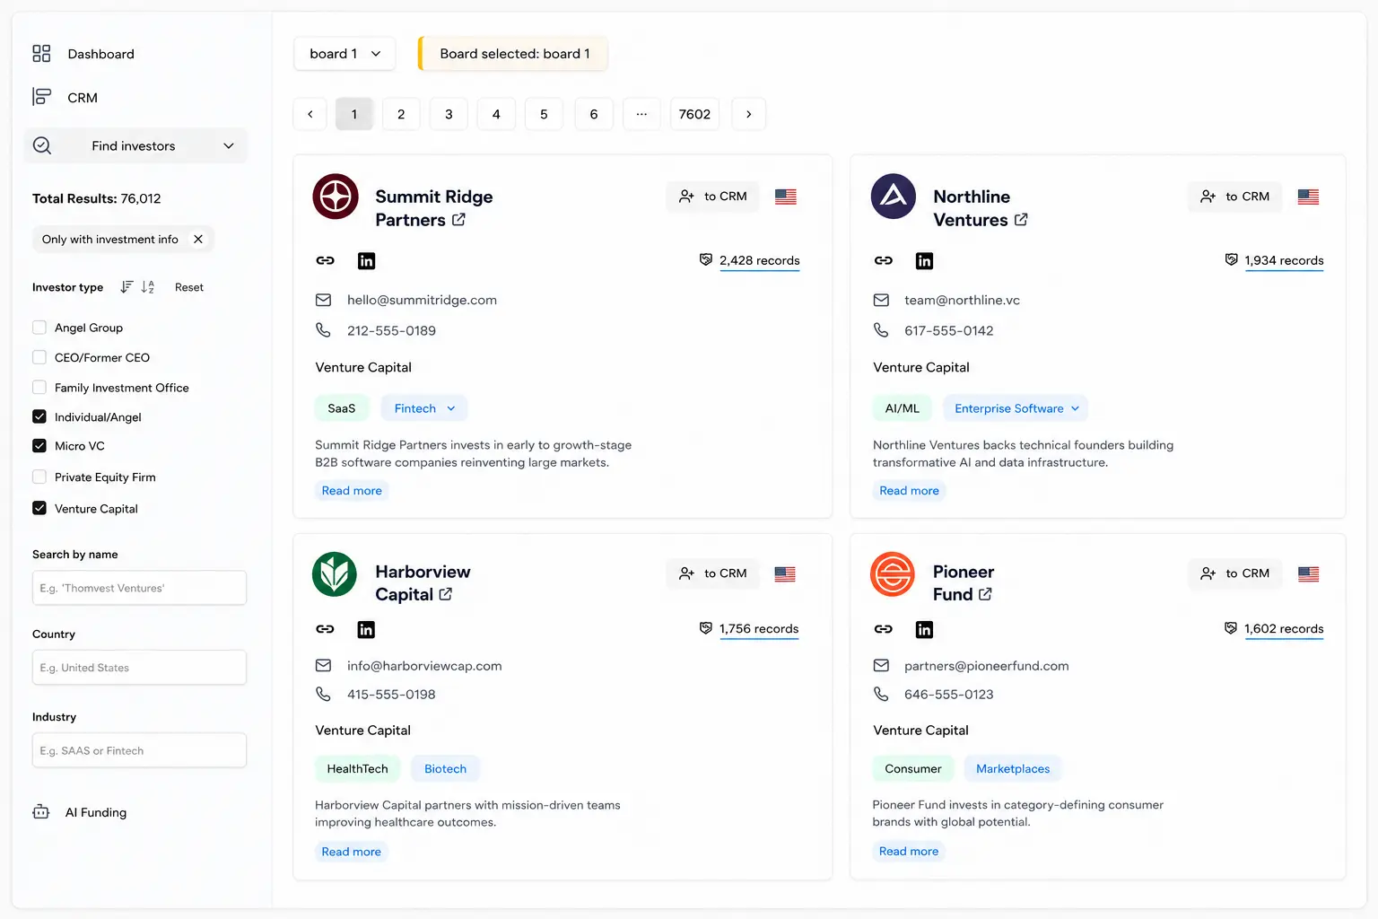Open Summit Ridge Partners LinkedIn icon
The height and width of the screenshot is (919, 1378).
pyautogui.click(x=366, y=261)
